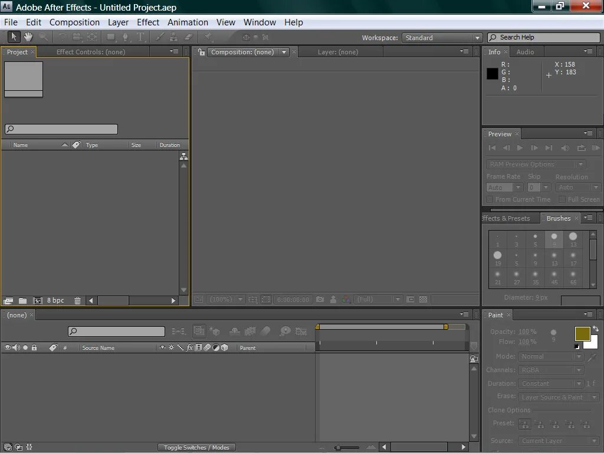Click the trash delete icon in Project panel
The height and width of the screenshot is (453, 604).
pos(77,300)
